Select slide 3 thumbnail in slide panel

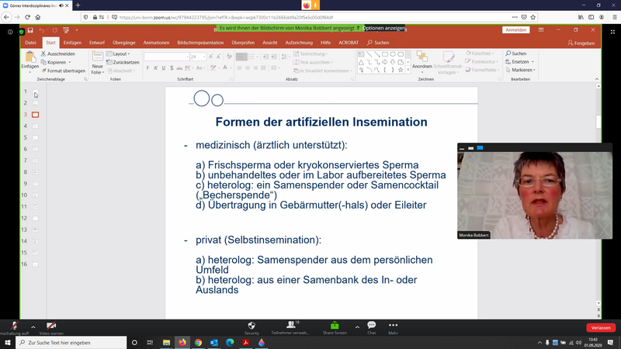pyautogui.click(x=35, y=114)
